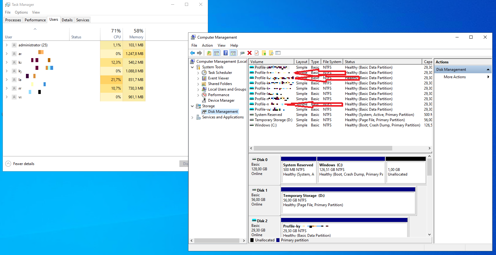Click the Volume column header
The image size is (496, 255).
pyautogui.click(x=271, y=62)
